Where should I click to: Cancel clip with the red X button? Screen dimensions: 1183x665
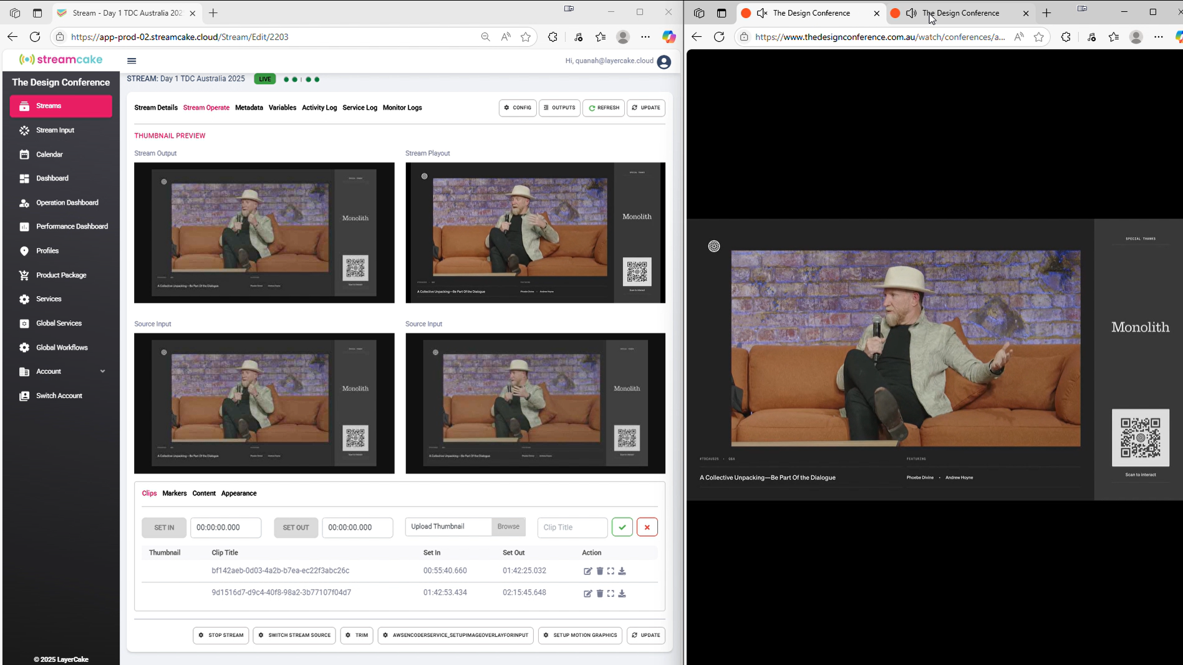click(x=647, y=527)
